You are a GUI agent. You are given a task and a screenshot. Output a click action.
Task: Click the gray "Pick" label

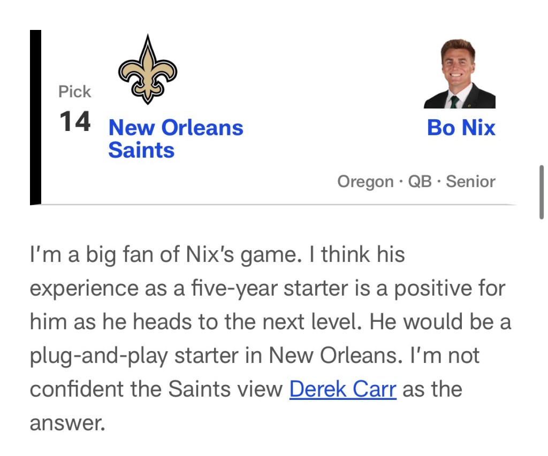point(75,91)
